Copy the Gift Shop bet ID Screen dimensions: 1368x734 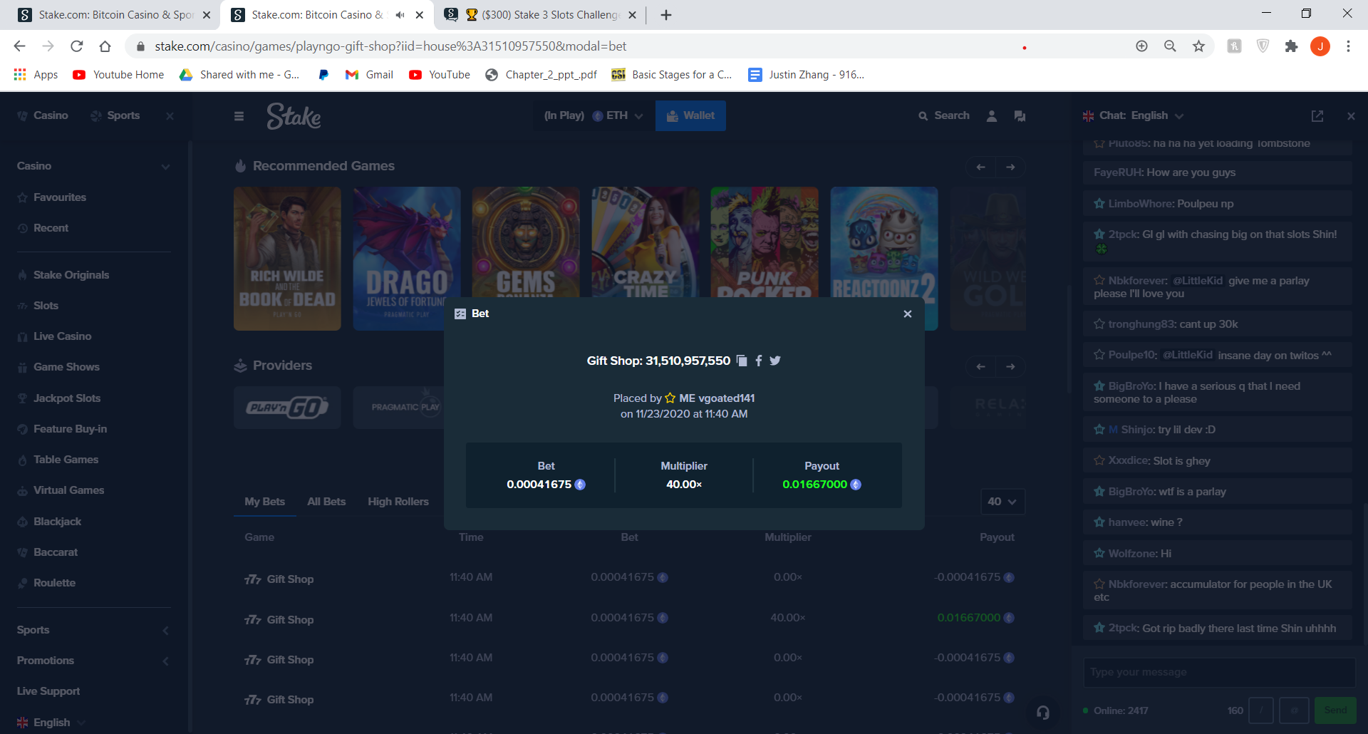click(x=742, y=361)
